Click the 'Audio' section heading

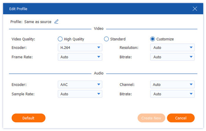point(99,73)
